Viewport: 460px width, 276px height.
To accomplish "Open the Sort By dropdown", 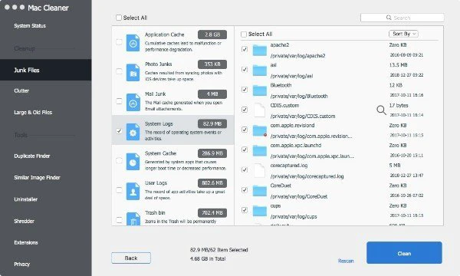I will tap(404, 34).
